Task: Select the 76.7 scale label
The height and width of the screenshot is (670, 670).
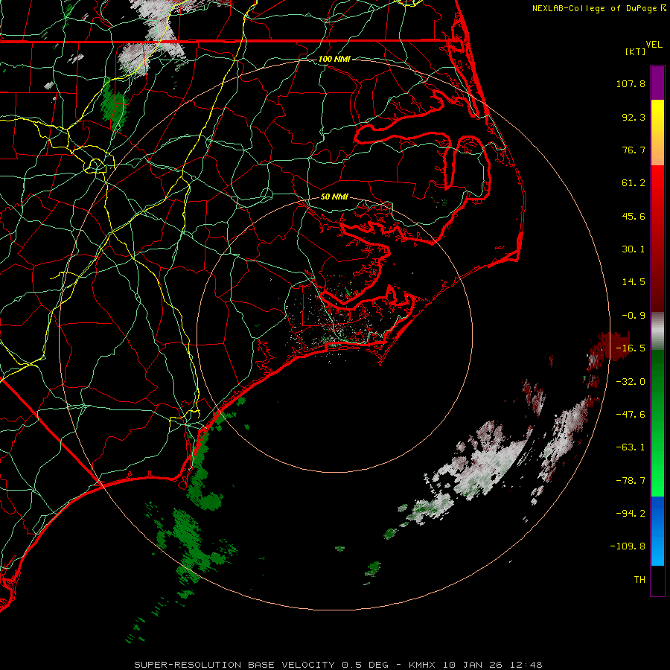Action: tap(634, 150)
